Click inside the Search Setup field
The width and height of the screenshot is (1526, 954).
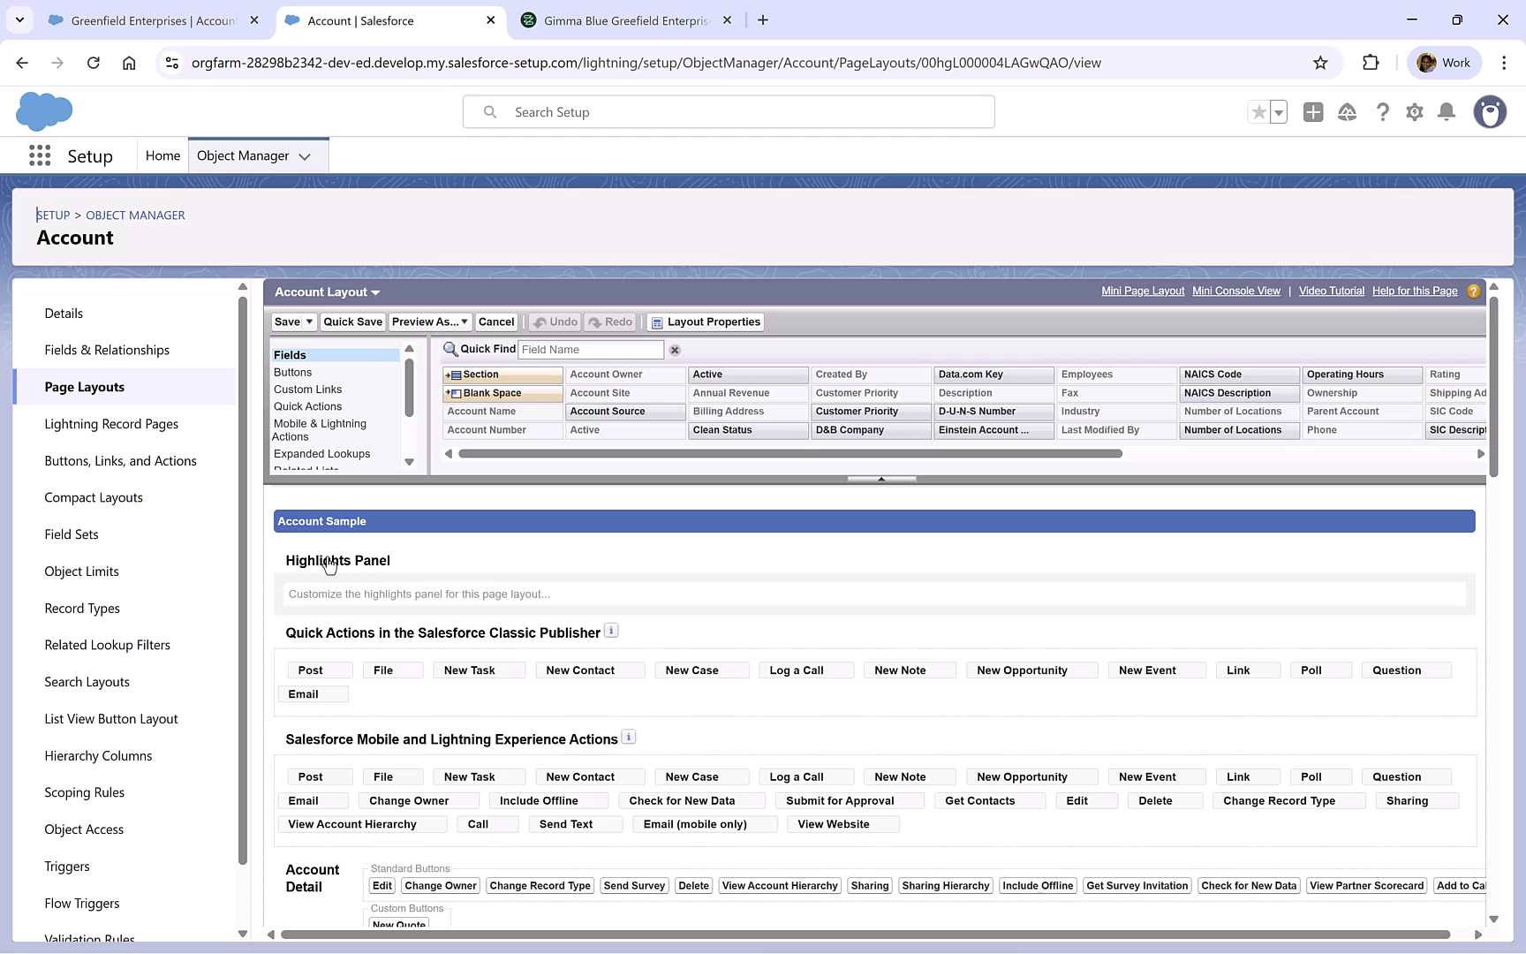[729, 111]
